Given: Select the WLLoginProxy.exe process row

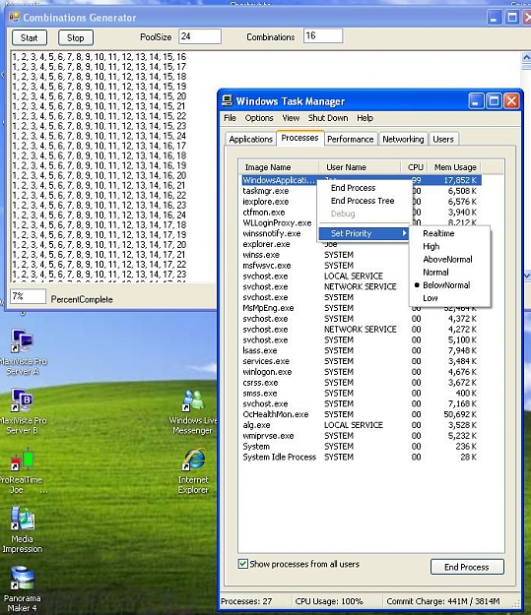Looking at the screenshot, I should 279,222.
